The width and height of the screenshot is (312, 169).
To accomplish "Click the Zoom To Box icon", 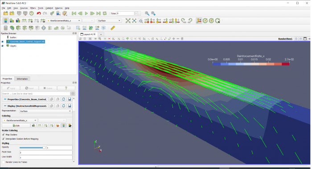I will 140,21.
